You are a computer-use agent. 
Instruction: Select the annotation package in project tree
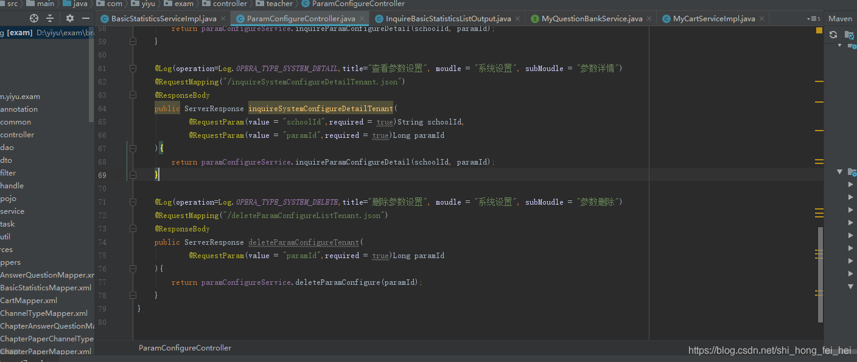[x=19, y=109]
